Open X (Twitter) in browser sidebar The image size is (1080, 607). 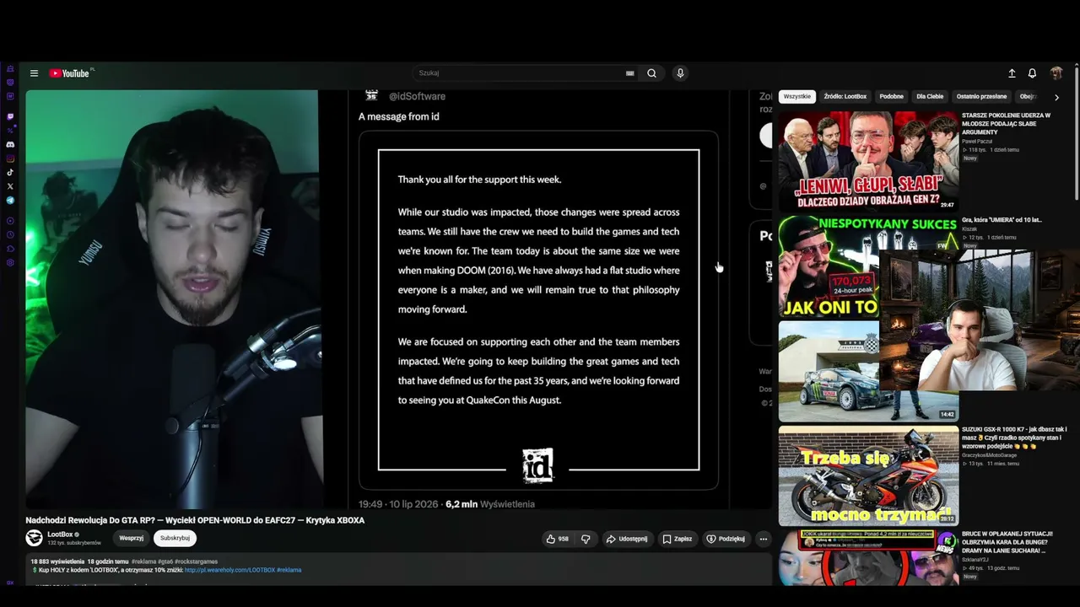(10, 185)
